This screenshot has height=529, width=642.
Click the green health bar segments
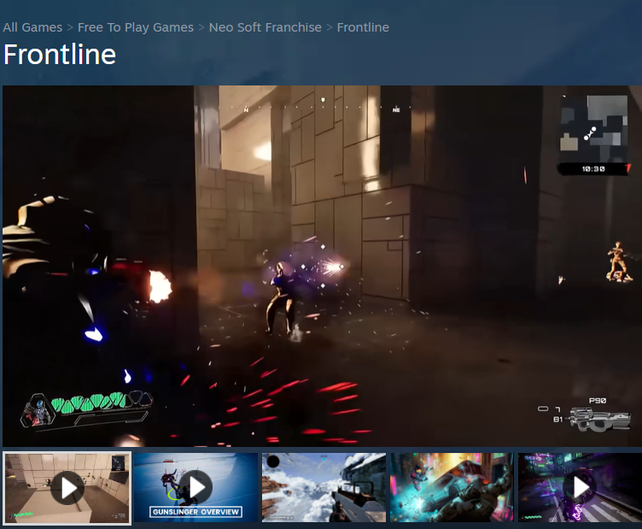89,401
